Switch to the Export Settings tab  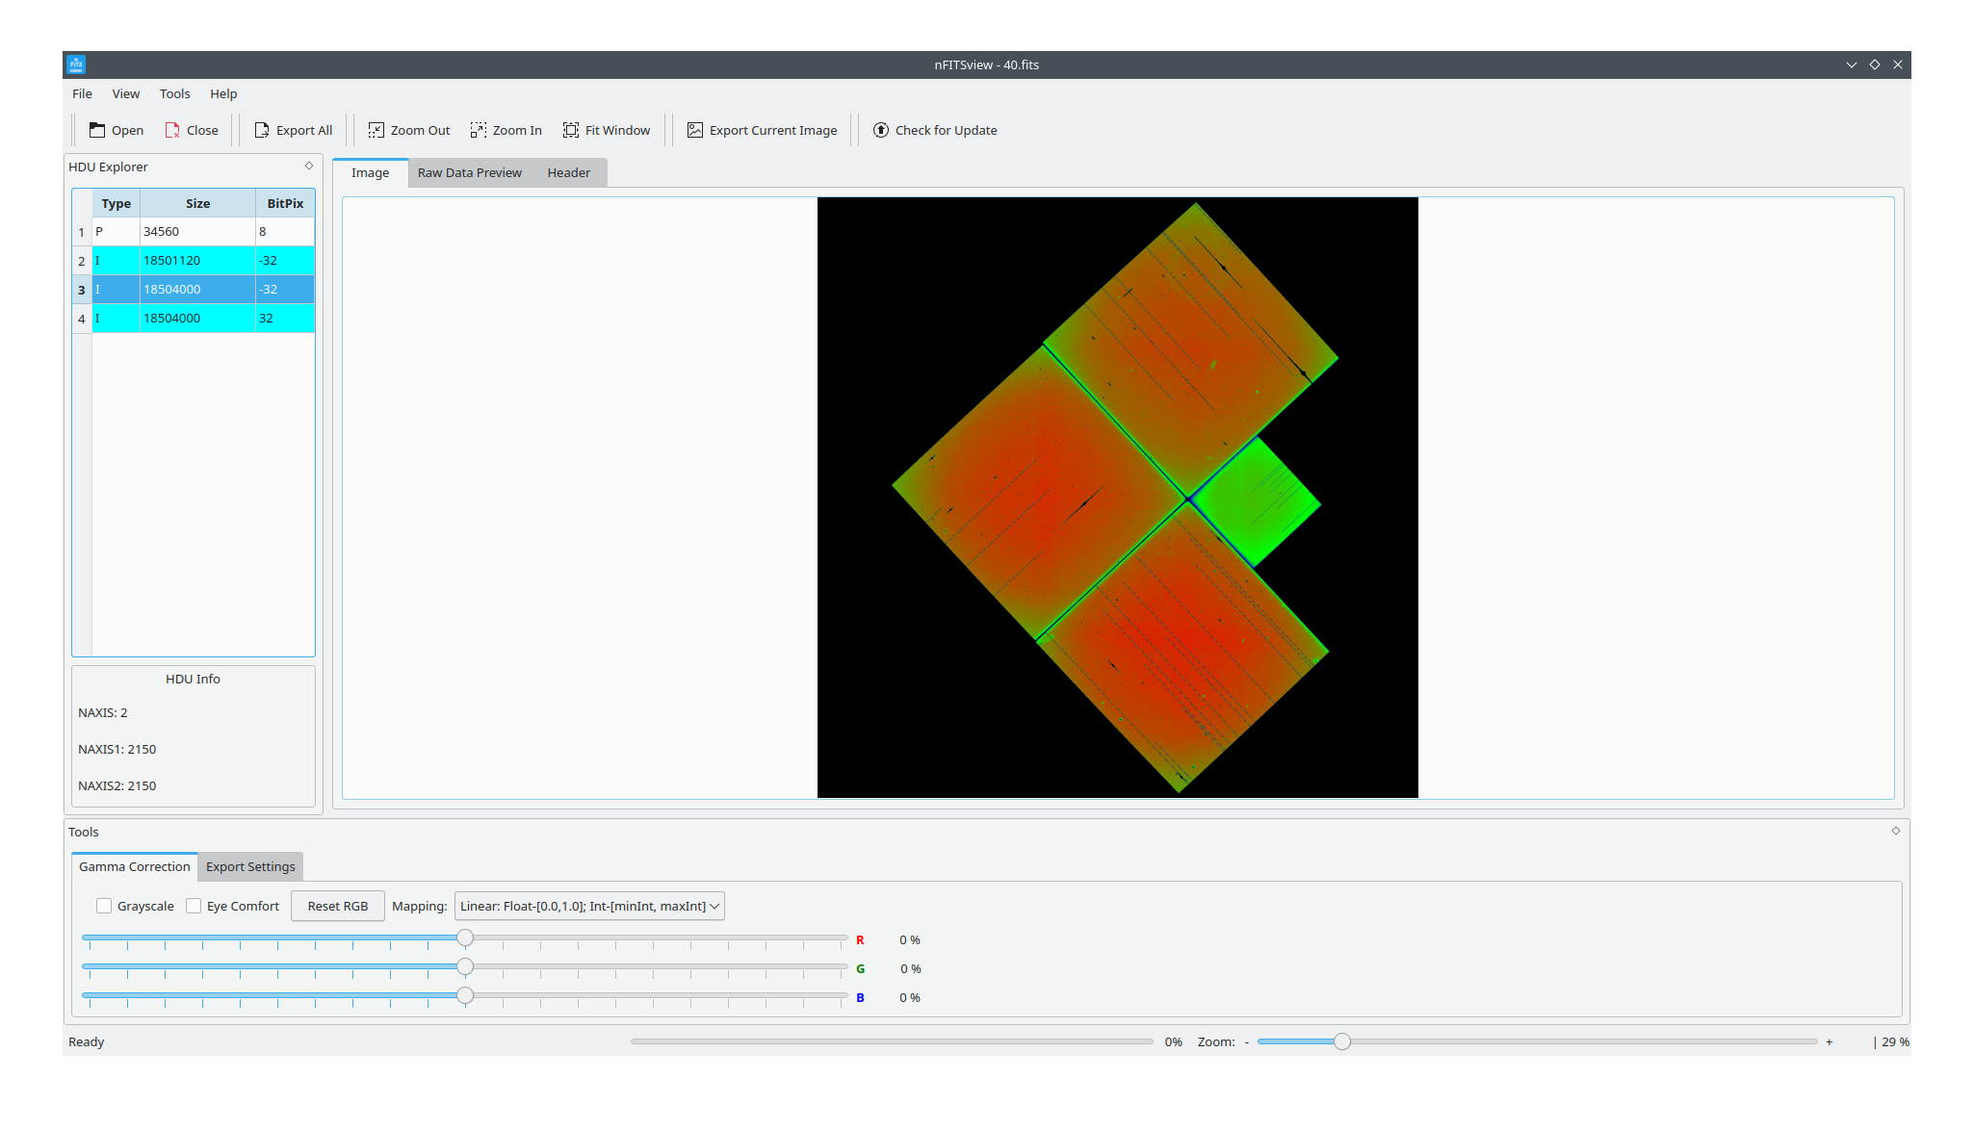[x=249, y=866]
